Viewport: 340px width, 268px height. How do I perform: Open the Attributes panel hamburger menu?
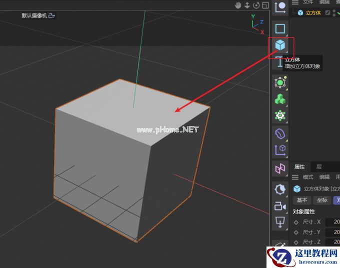tap(295, 177)
